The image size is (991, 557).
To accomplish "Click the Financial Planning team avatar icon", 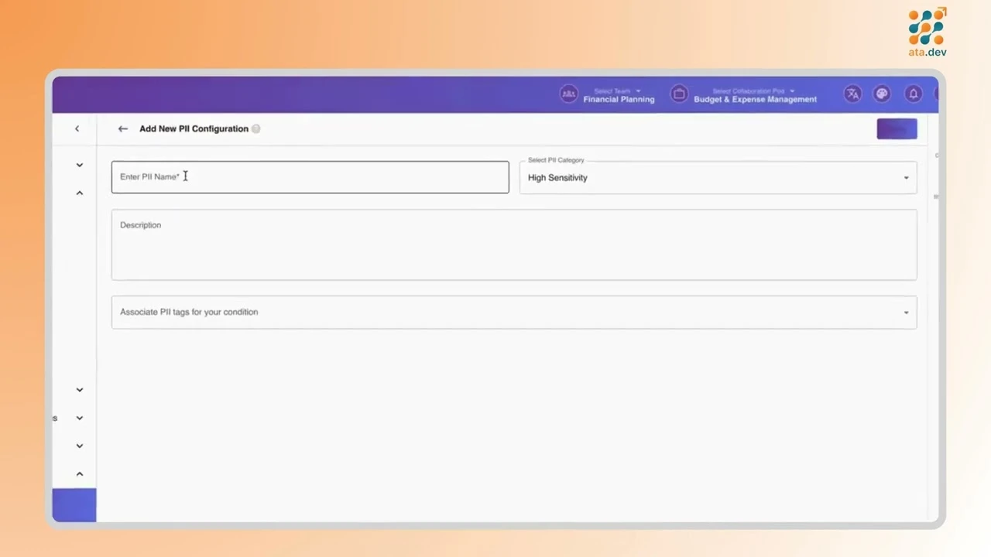I will 568,94.
